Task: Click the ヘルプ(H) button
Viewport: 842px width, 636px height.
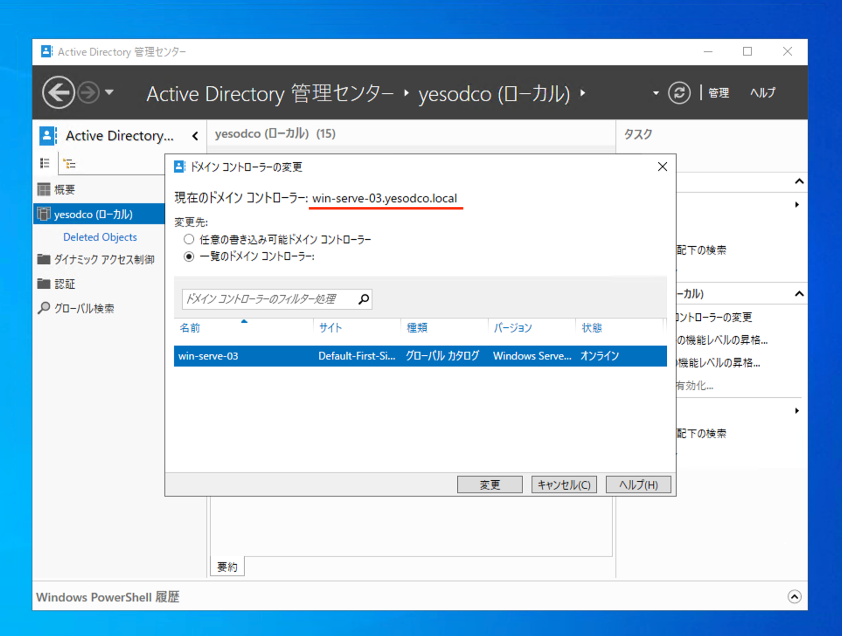Action: [x=638, y=485]
